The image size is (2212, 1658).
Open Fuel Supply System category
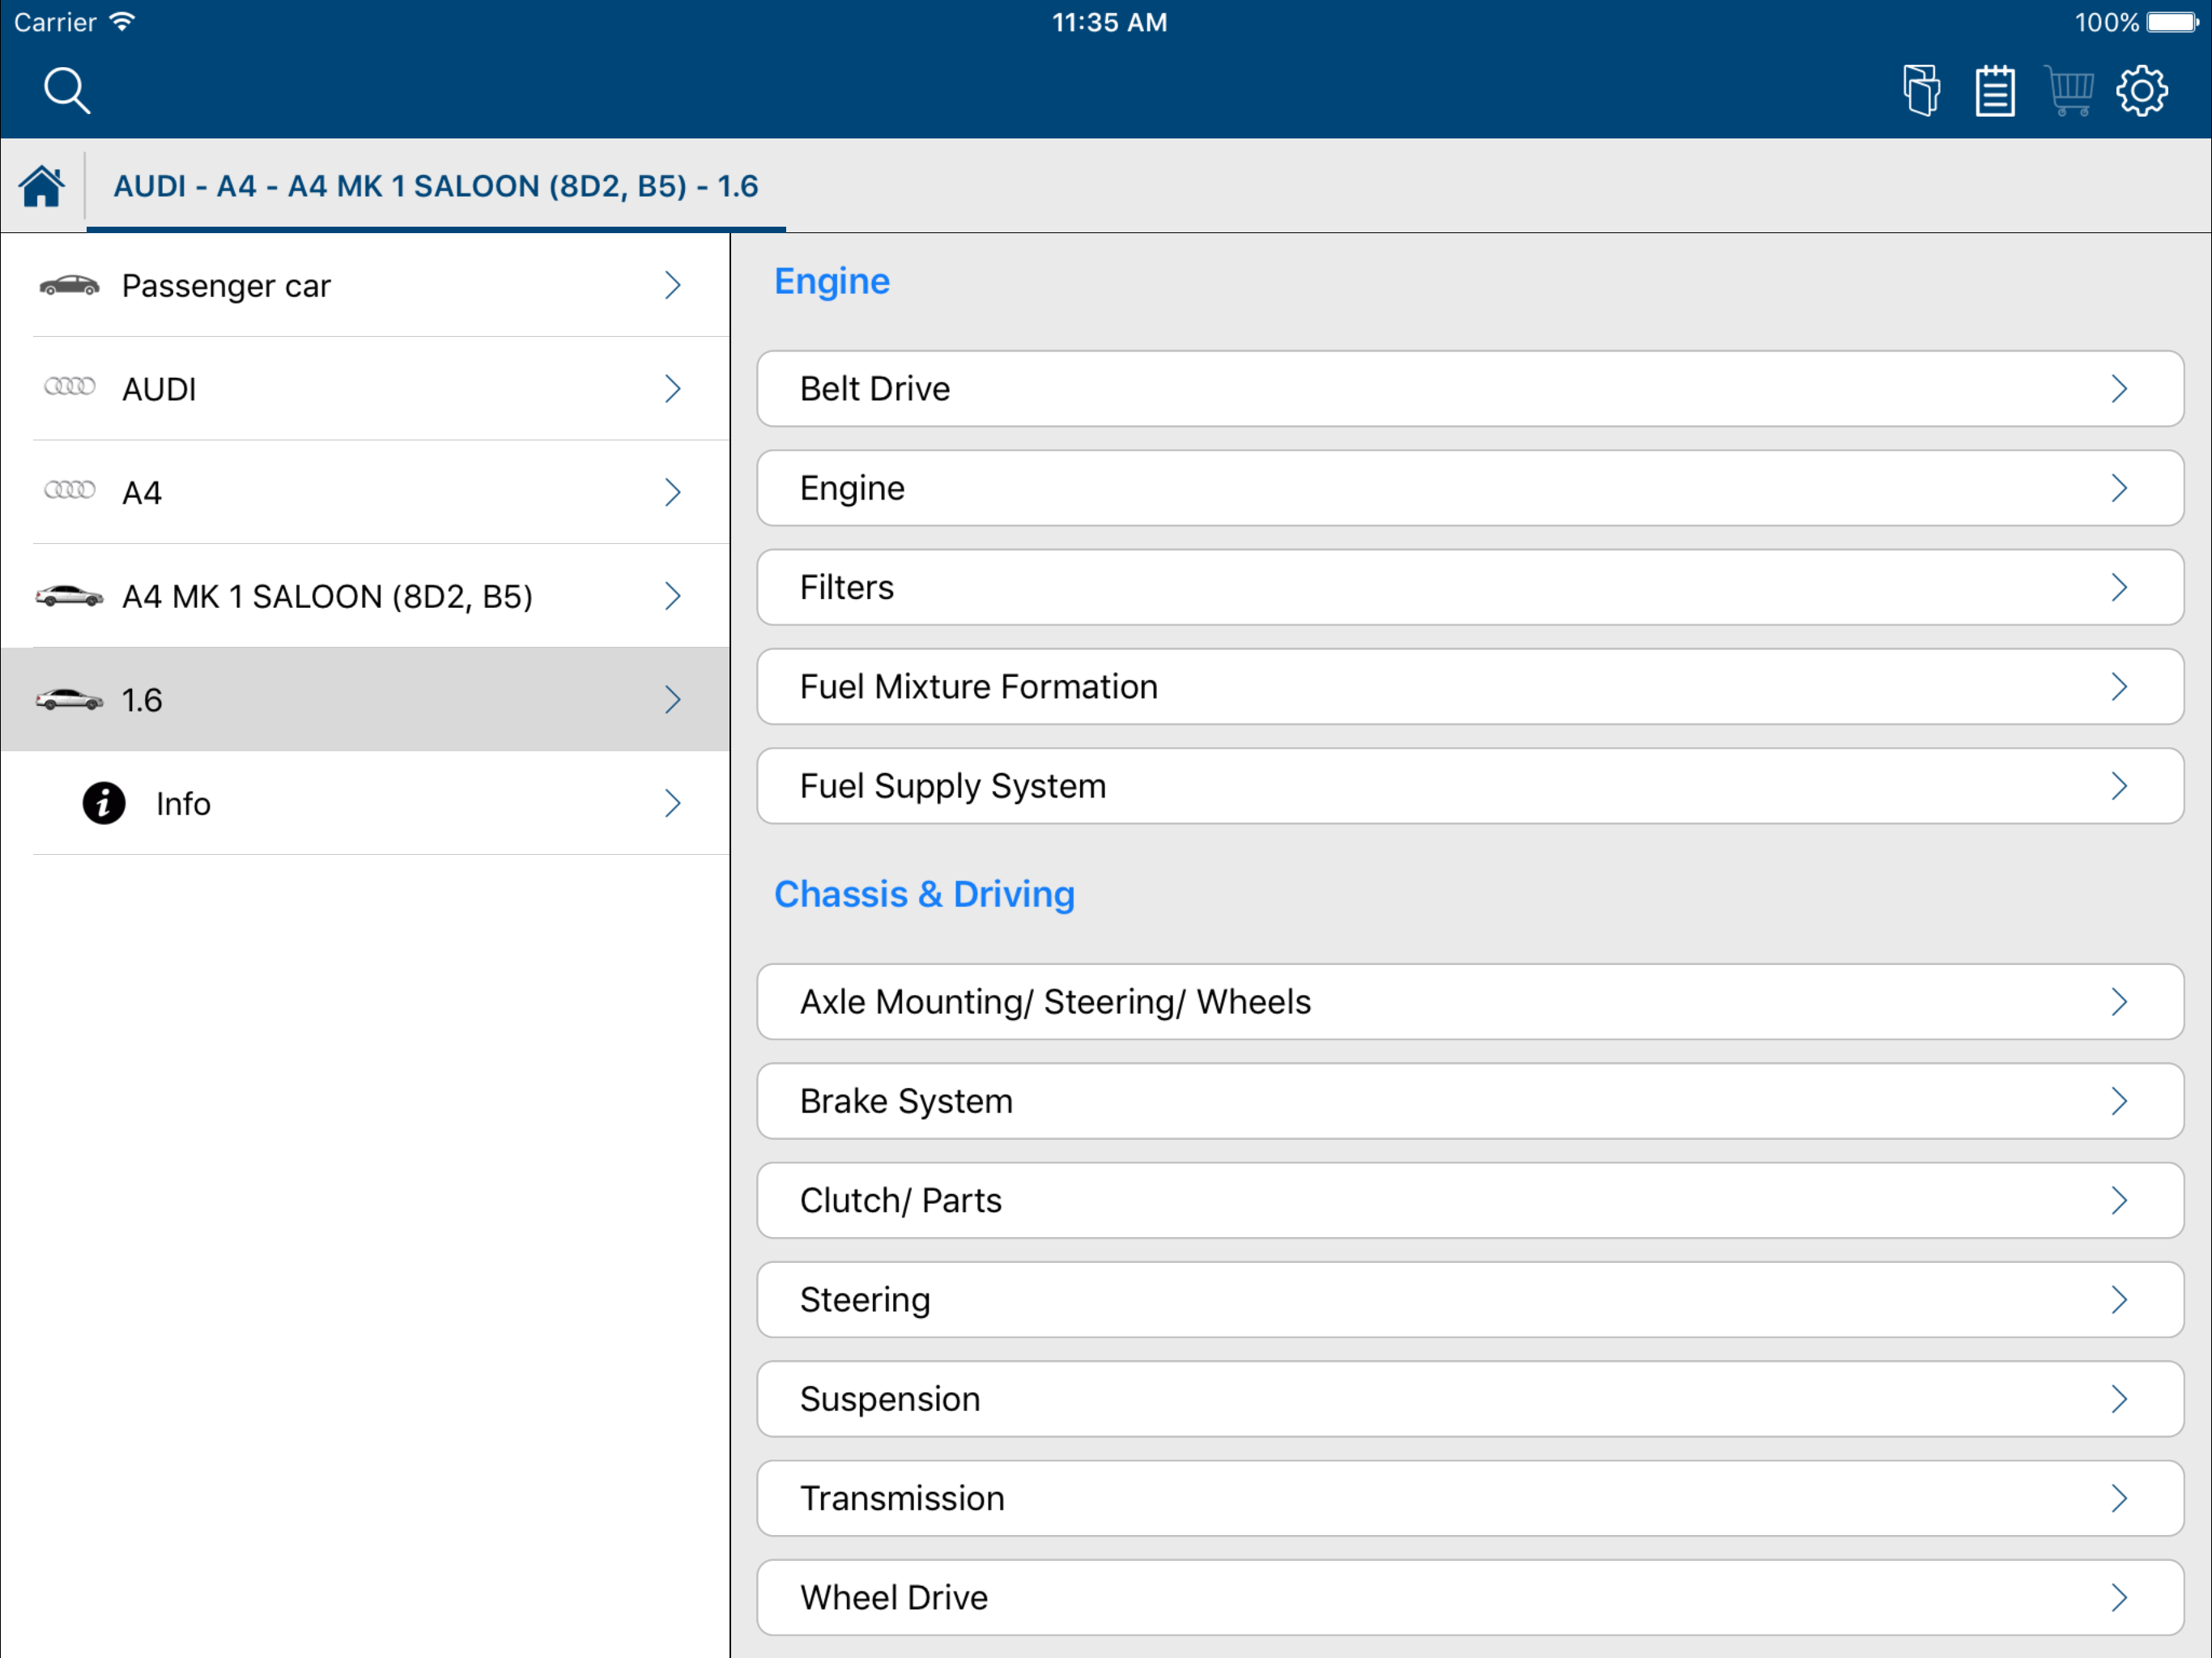click(x=1470, y=786)
